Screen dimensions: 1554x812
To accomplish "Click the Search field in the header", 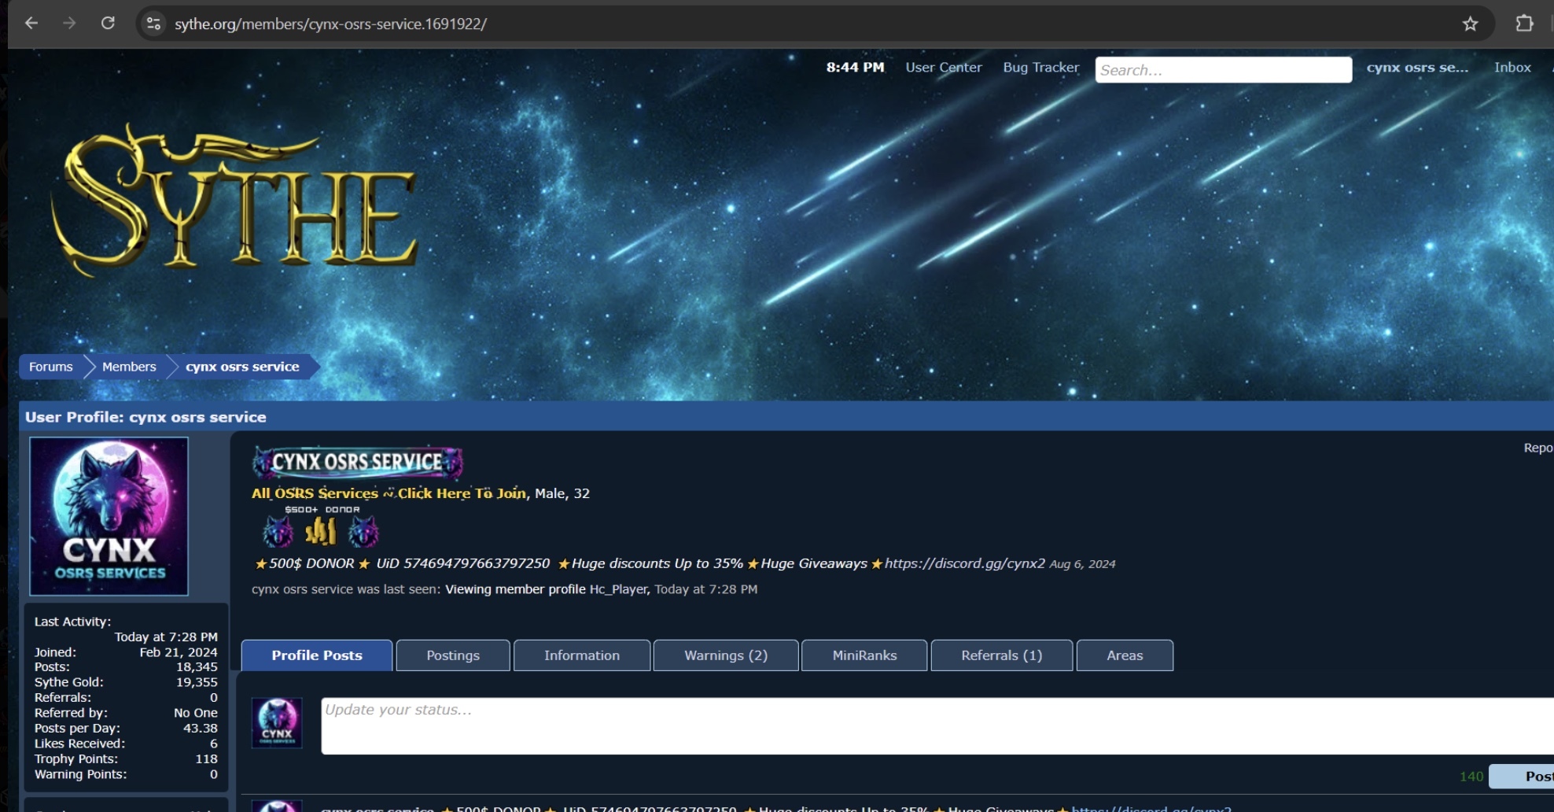I will tap(1224, 69).
